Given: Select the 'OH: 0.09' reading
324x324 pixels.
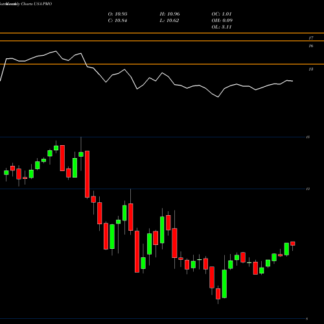Looking at the screenshot, I should (222, 21).
